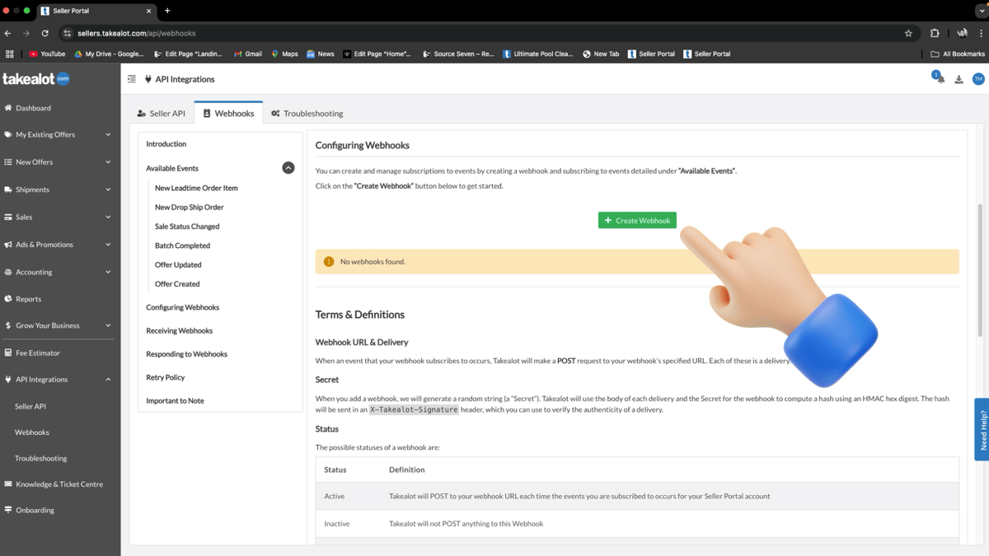Bookmark page with the star icon
Viewport: 989px width, 556px height.
pos(908,34)
